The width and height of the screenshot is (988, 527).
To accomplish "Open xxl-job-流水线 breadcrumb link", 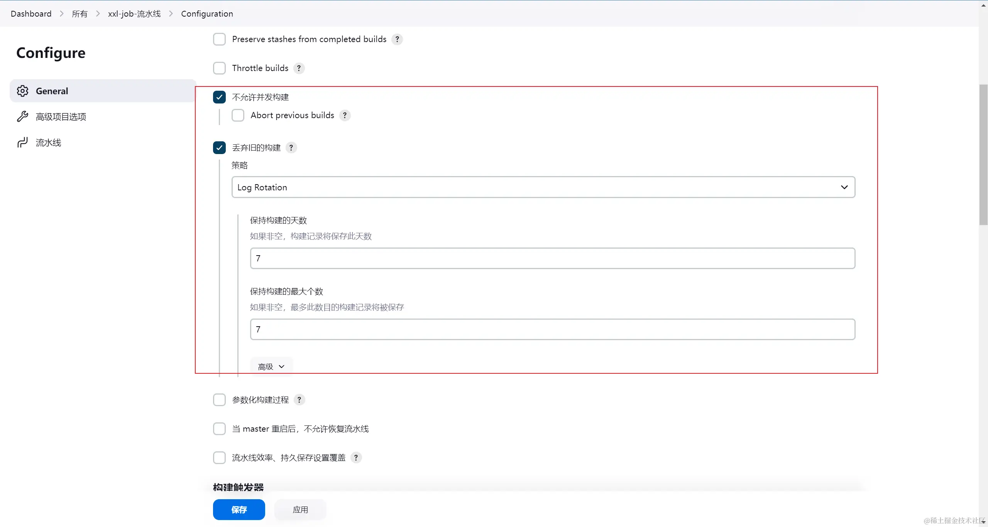I will point(134,14).
